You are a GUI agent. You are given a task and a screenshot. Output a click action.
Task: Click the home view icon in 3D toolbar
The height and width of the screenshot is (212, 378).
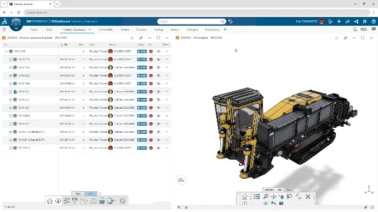(x=244, y=197)
